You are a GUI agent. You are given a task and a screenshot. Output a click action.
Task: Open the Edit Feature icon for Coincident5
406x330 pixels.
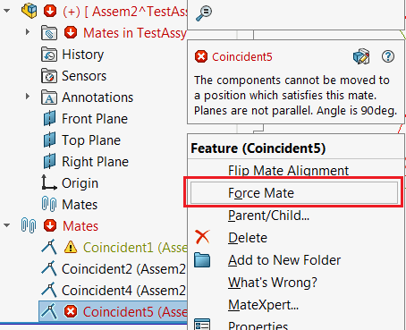361,56
